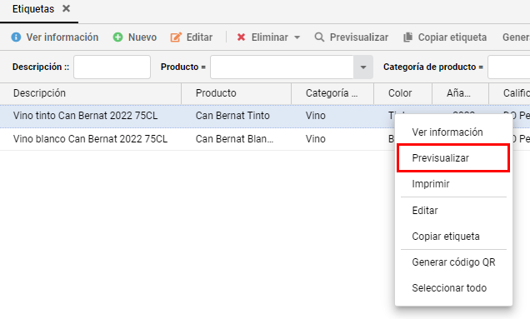Viewport: 530px width, 319px height.
Task: Click Vino category in the tinto row
Action: coord(316,116)
